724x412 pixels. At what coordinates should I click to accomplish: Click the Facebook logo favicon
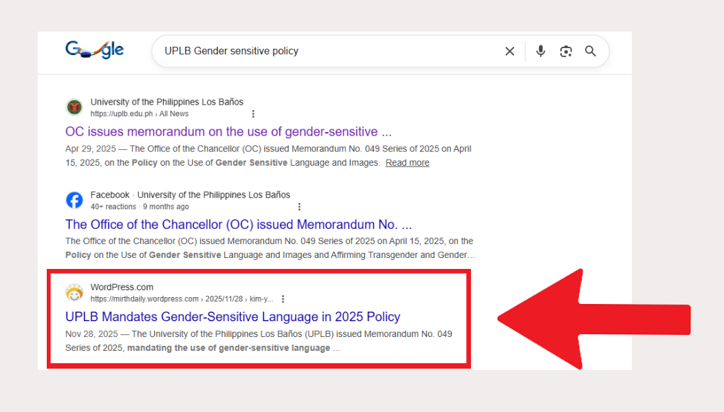[x=74, y=200]
